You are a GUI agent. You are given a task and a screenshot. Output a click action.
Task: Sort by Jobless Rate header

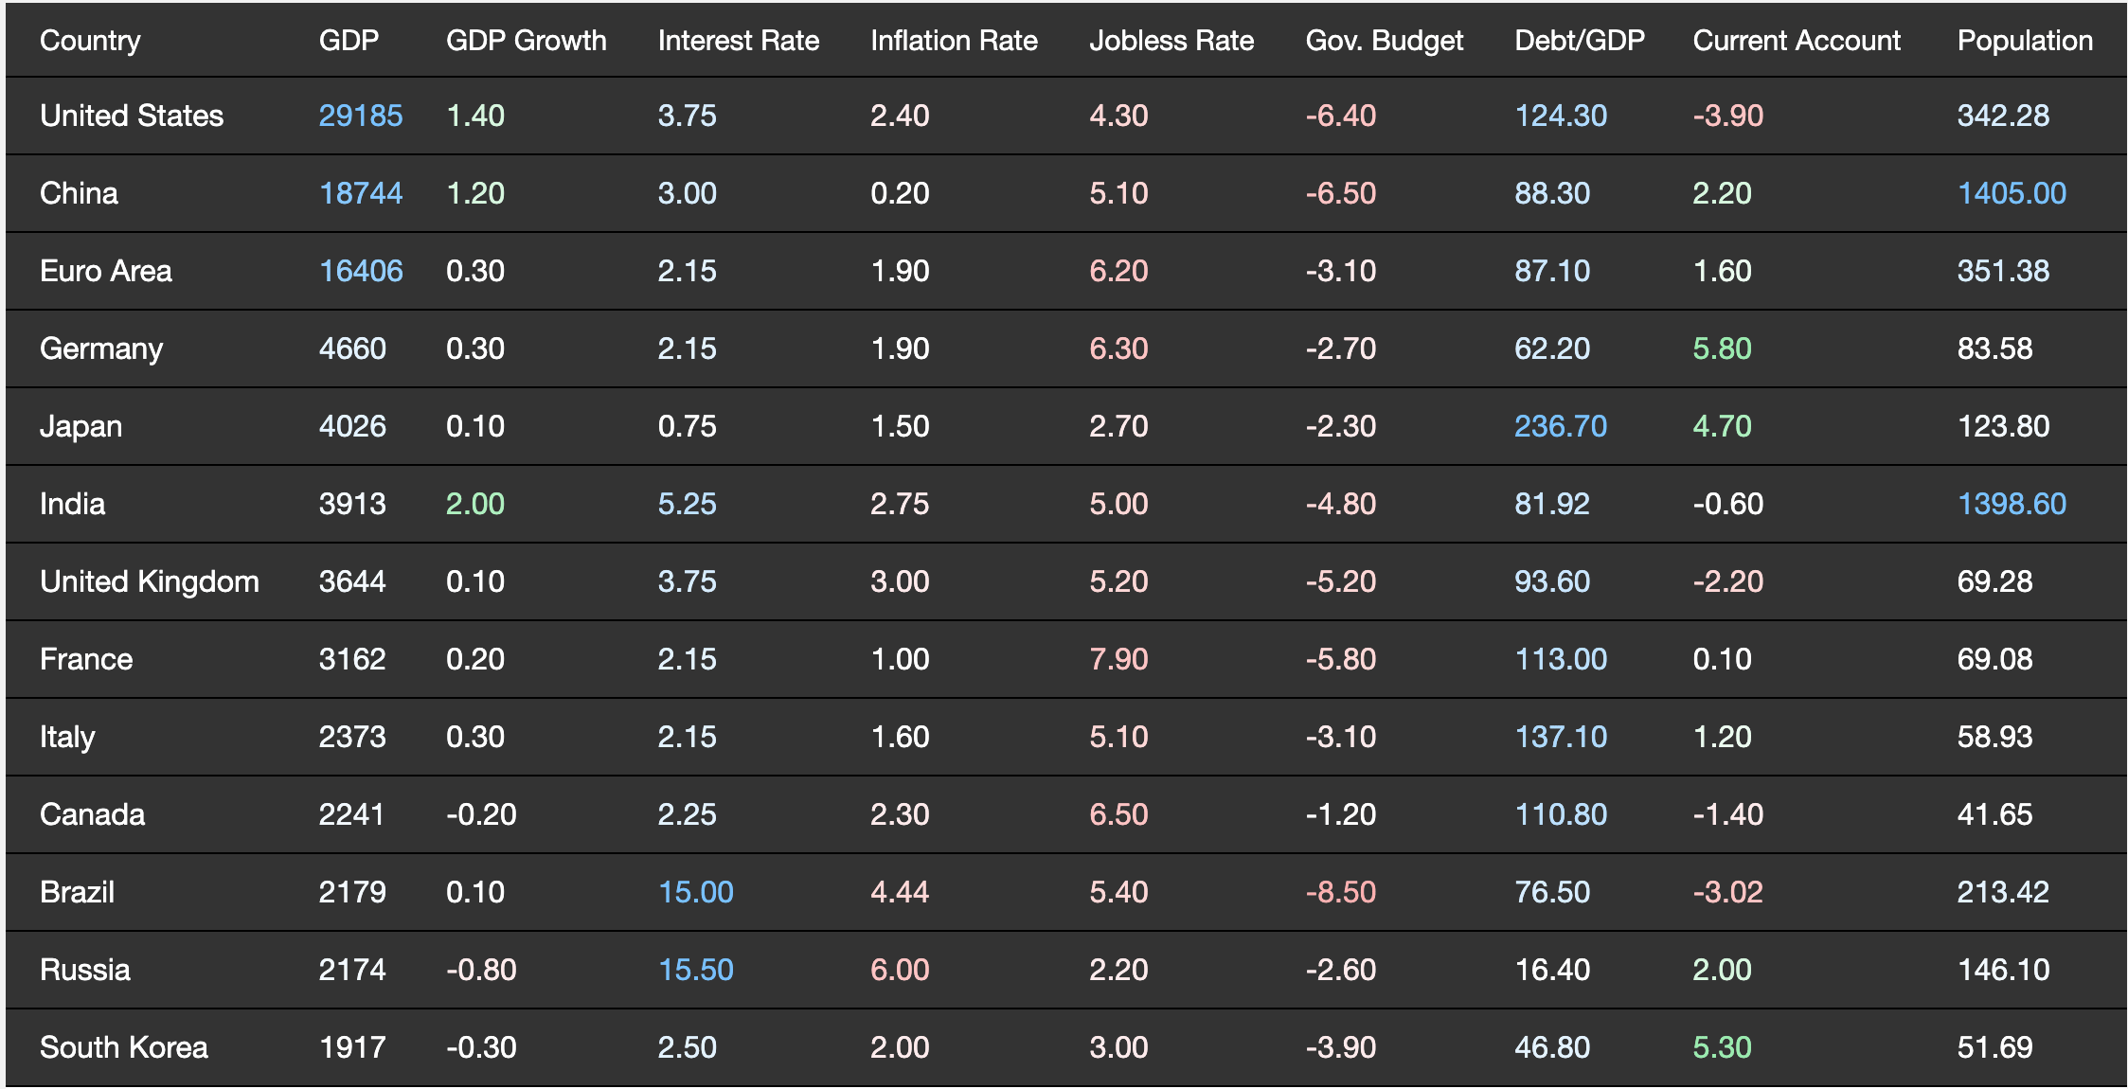1171,40
